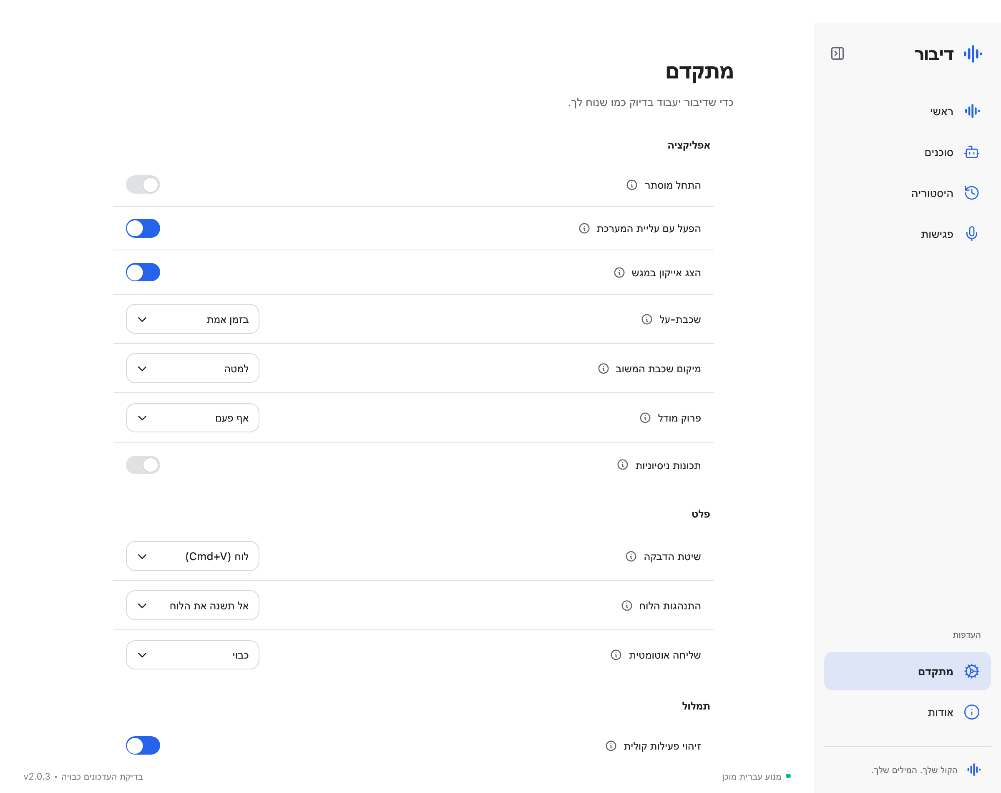The width and height of the screenshot is (1001, 793).
Task: Click the info icon next to תכונות ניסיוניות
Action: (622, 465)
